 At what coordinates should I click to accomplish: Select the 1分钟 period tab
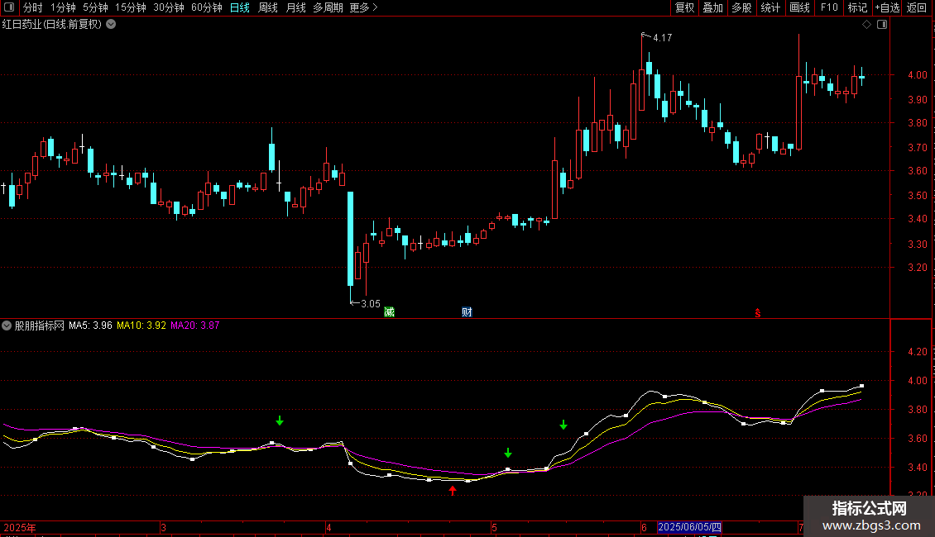[x=63, y=7]
